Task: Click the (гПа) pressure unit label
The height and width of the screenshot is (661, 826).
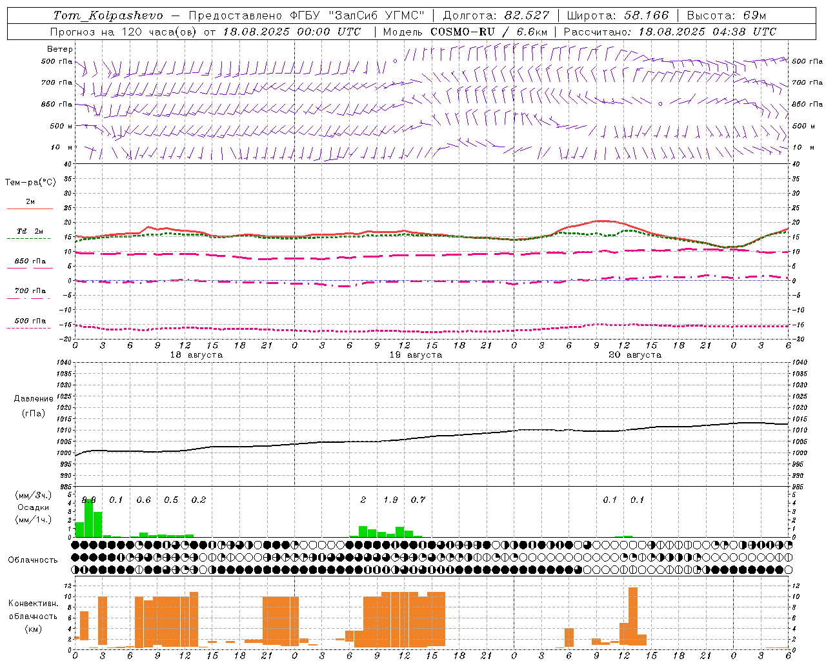Action: [x=34, y=414]
